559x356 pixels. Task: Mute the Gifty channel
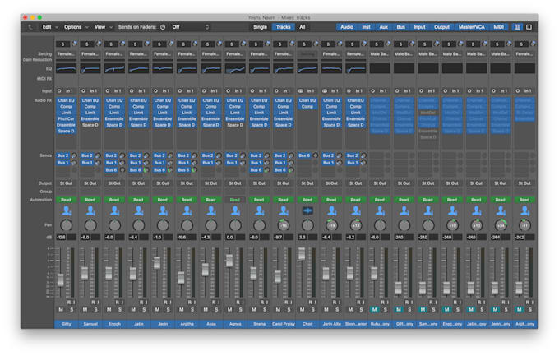61,310
